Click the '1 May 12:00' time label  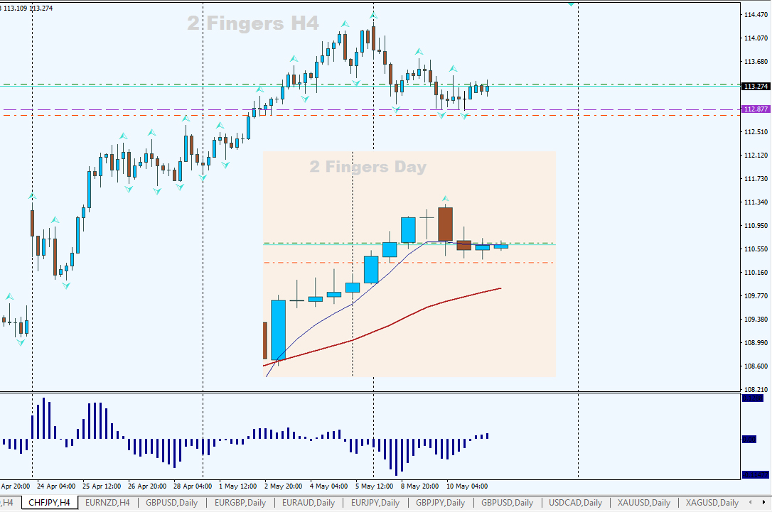click(x=238, y=486)
